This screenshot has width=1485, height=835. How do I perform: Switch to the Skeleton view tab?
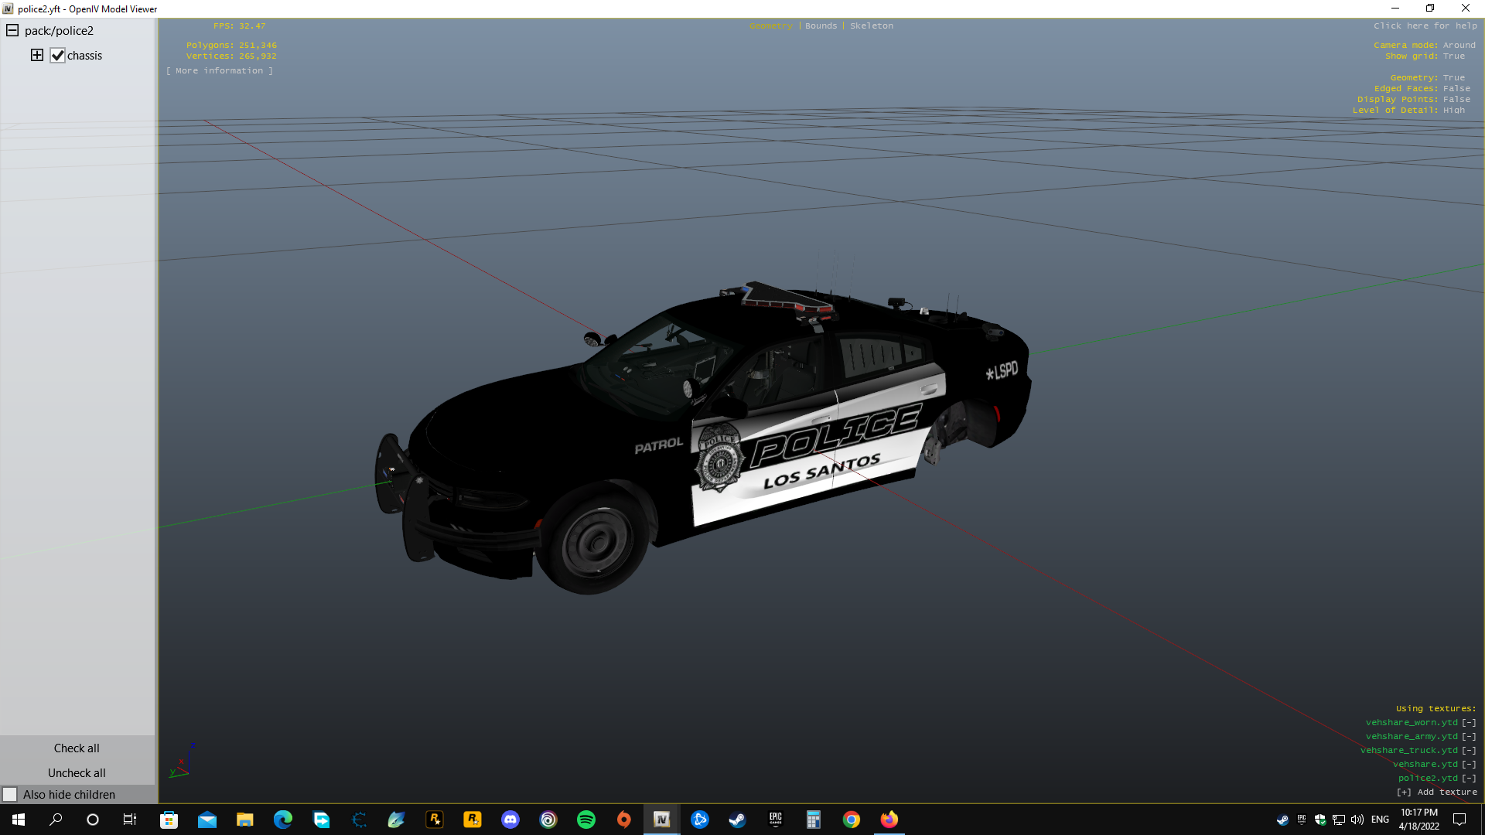[871, 26]
